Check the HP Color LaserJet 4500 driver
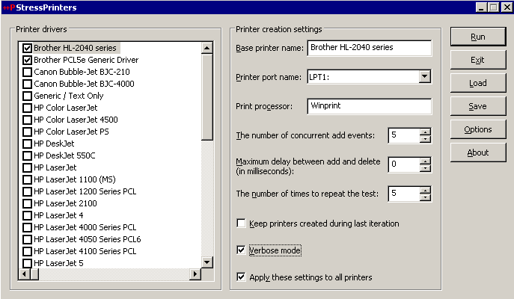 coord(27,120)
